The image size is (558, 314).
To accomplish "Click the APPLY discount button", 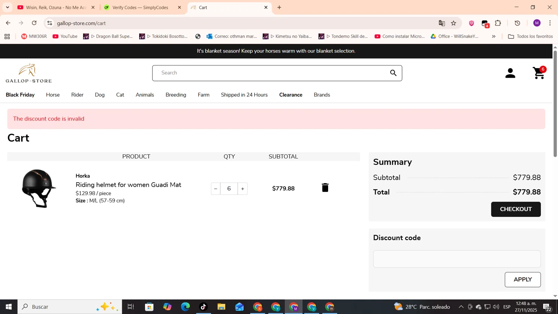I will tap(523, 279).
